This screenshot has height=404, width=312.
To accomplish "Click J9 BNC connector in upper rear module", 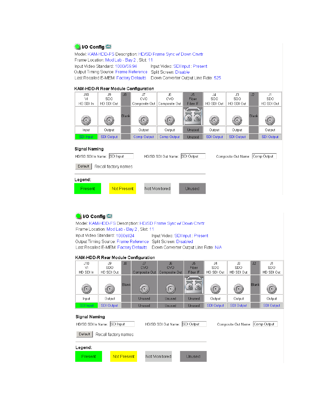I will (109, 120).
